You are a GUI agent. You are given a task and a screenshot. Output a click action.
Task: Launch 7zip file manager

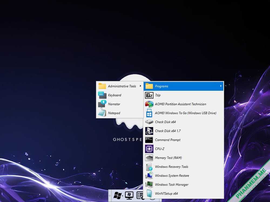(184, 95)
